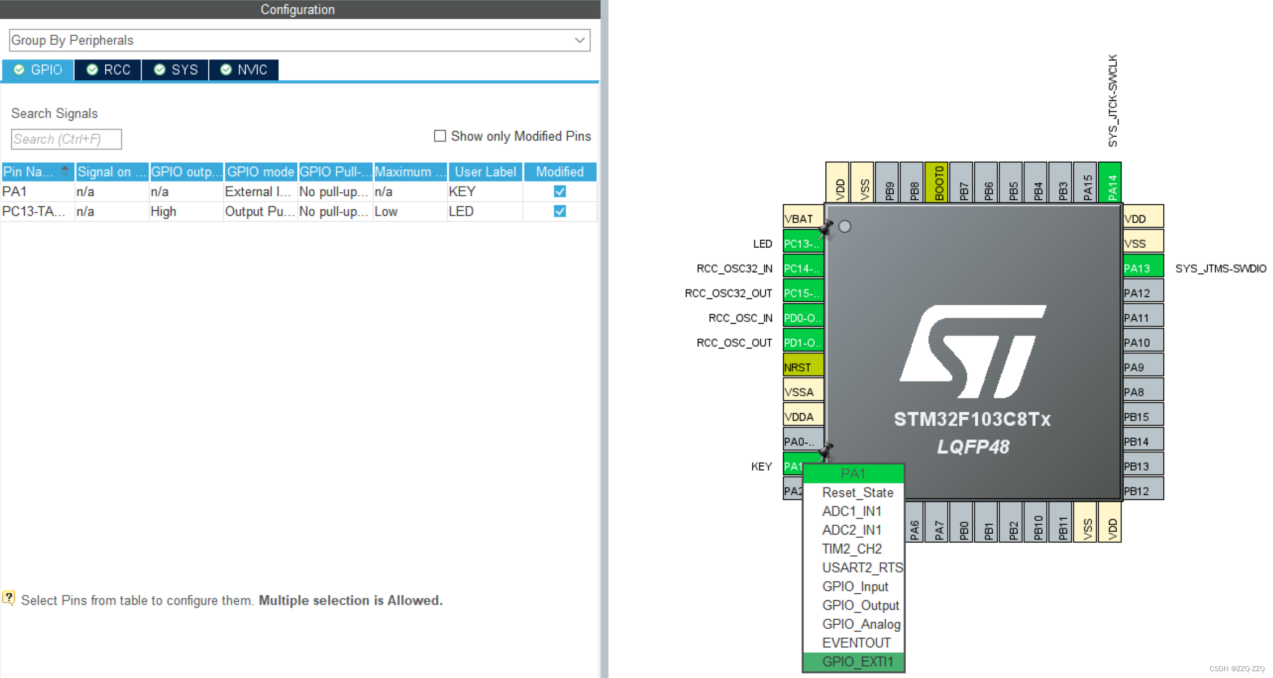Switch to the NVIC tab

pos(244,70)
